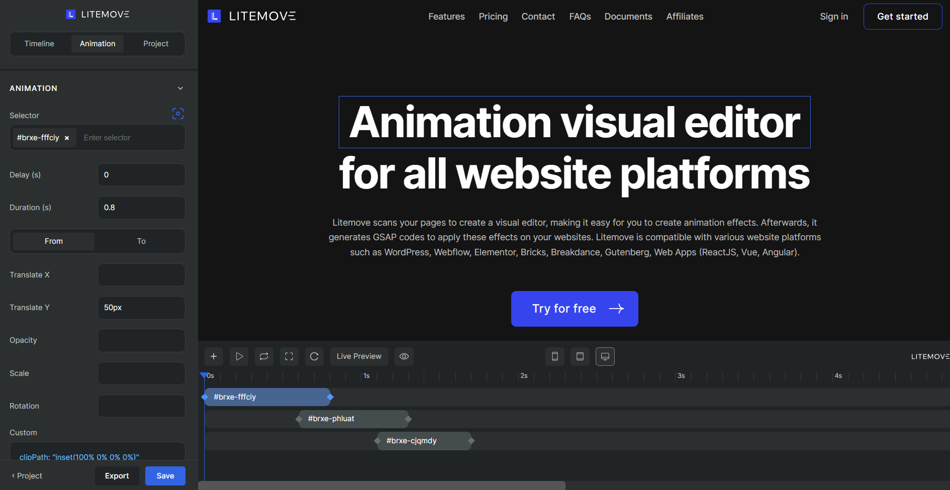
Task: Switch preview to tablet view icon
Action: (580, 356)
